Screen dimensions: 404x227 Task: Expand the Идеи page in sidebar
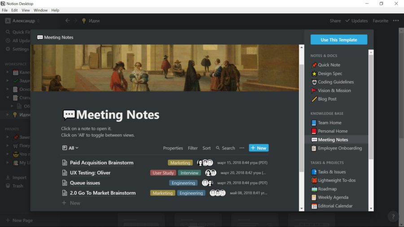click(8, 114)
